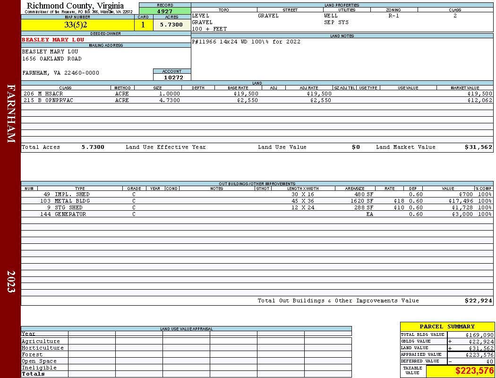This screenshot has height=378, width=496.
Task: Click land class row 206 M HSACR
Action: (257, 94)
